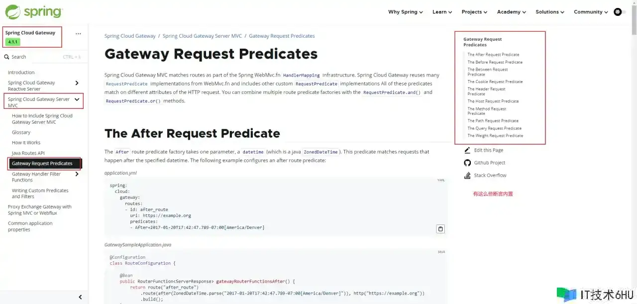Viewport: 637px width, 304px height.
Task: Toggle the dark theme switch
Action: (620, 12)
